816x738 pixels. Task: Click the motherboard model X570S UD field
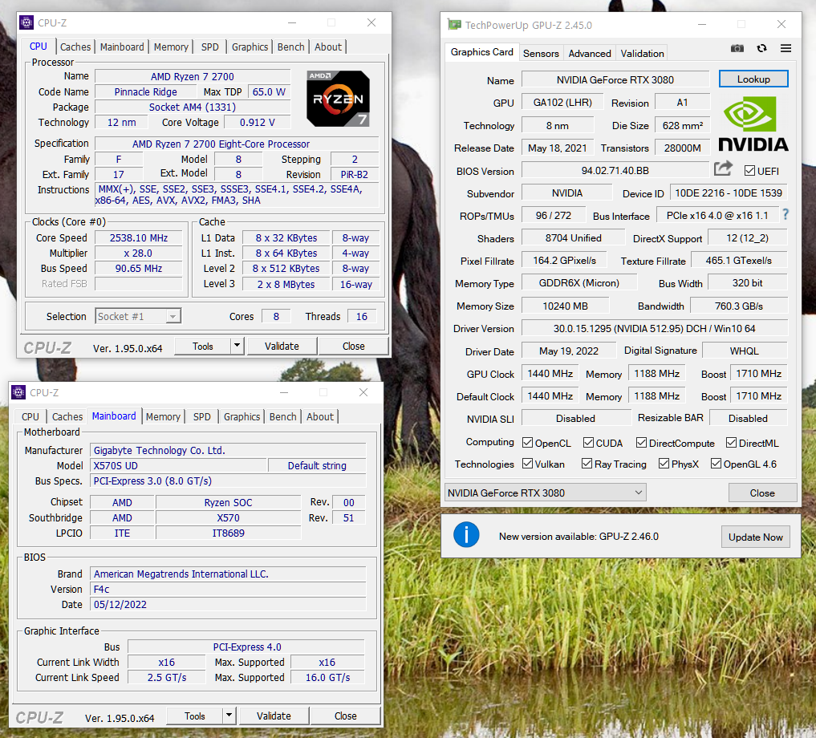pyautogui.click(x=178, y=466)
